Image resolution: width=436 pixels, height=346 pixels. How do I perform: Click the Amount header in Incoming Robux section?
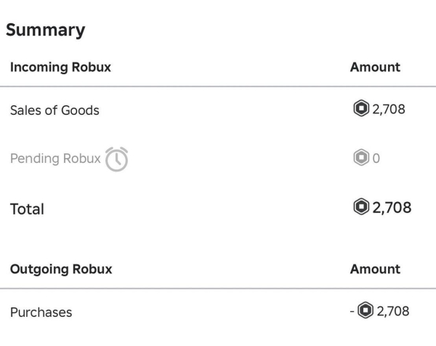tap(375, 67)
